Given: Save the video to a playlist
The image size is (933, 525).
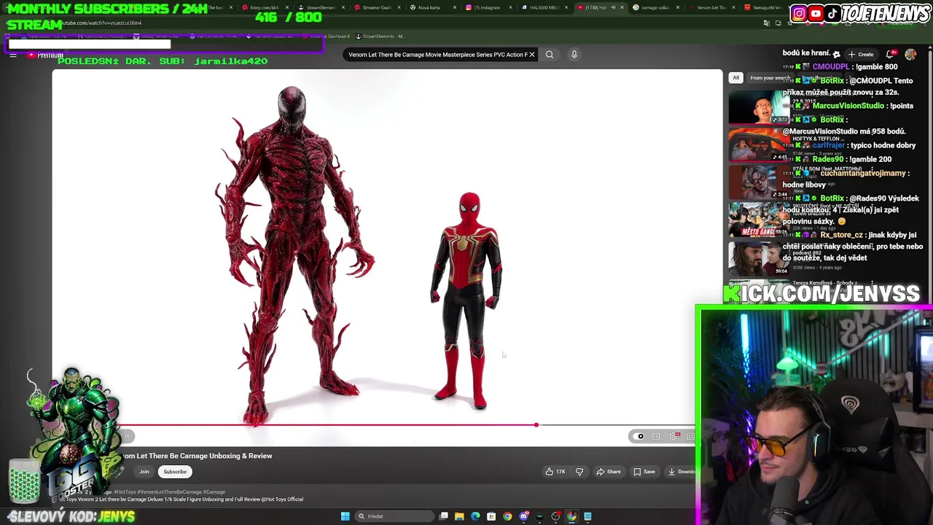Looking at the screenshot, I should [x=644, y=472].
